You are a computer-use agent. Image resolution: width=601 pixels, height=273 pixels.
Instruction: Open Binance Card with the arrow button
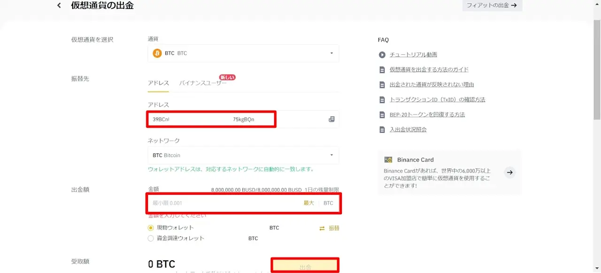click(510, 172)
